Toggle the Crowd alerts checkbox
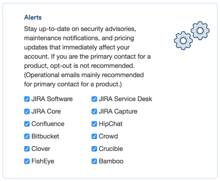Viewport: 220px width, 181px height. (x=94, y=136)
